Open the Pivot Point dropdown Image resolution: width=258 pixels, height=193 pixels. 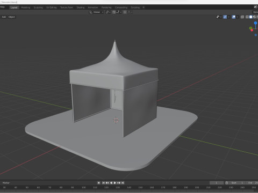pyautogui.click(x=108, y=12)
